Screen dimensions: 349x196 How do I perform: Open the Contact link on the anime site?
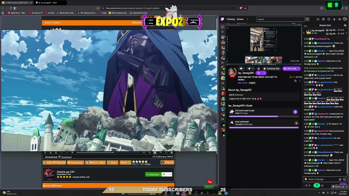tap(56, 23)
